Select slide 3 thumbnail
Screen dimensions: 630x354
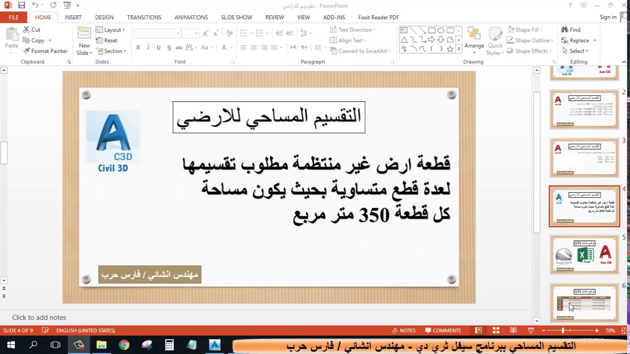click(x=584, y=158)
